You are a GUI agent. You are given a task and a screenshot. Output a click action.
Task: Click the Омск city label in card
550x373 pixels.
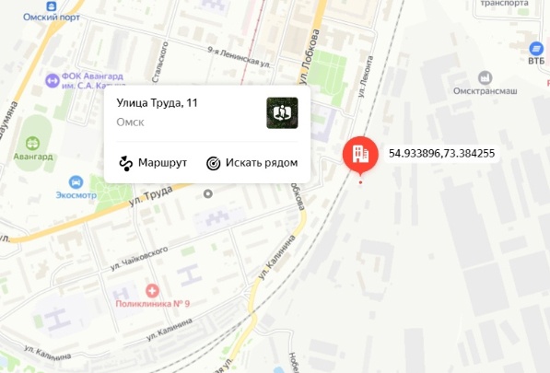(x=130, y=122)
